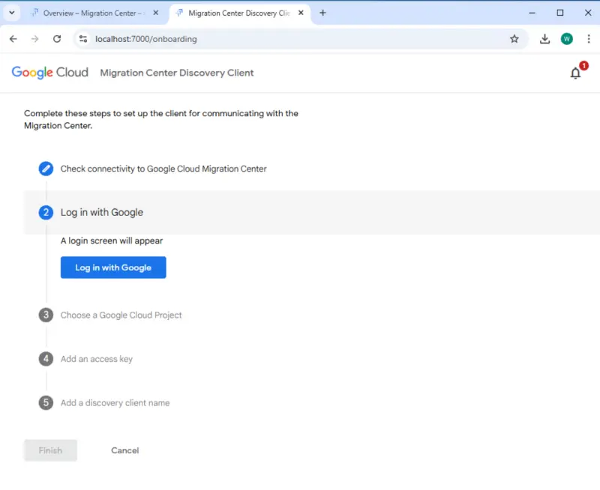Cancel the onboarding setup

pos(124,450)
